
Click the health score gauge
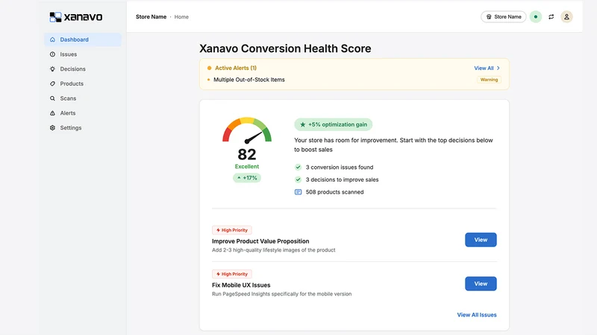[x=247, y=130]
